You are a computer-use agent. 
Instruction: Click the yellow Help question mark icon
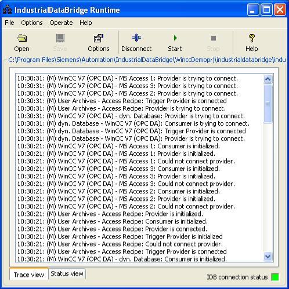click(x=251, y=38)
